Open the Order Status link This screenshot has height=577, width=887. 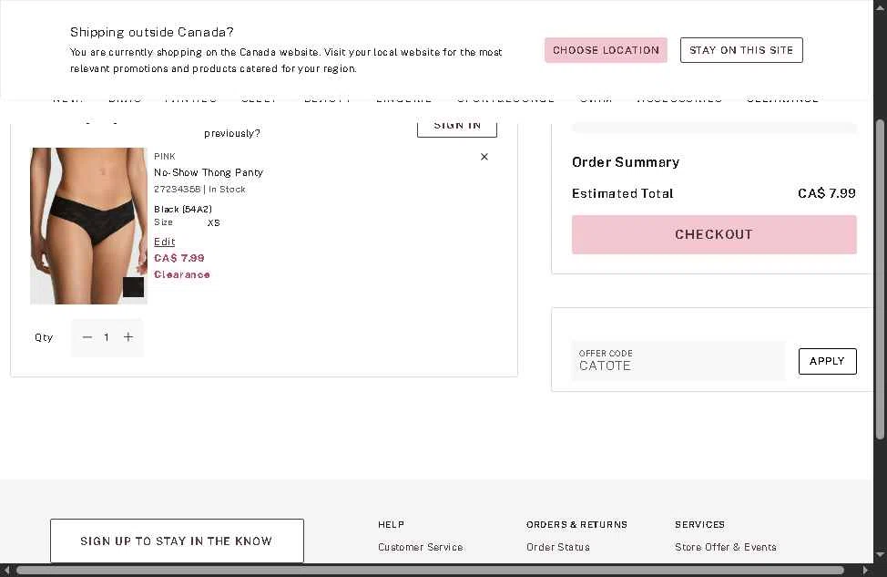pos(557,547)
